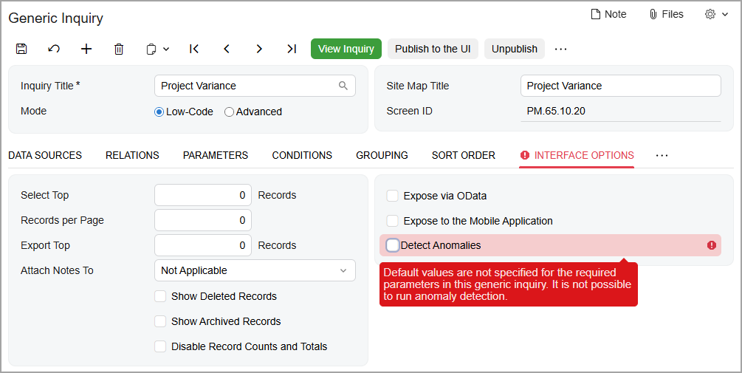Click the Unpublish button
This screenshot has height=373, width=742.
[515, 49]
